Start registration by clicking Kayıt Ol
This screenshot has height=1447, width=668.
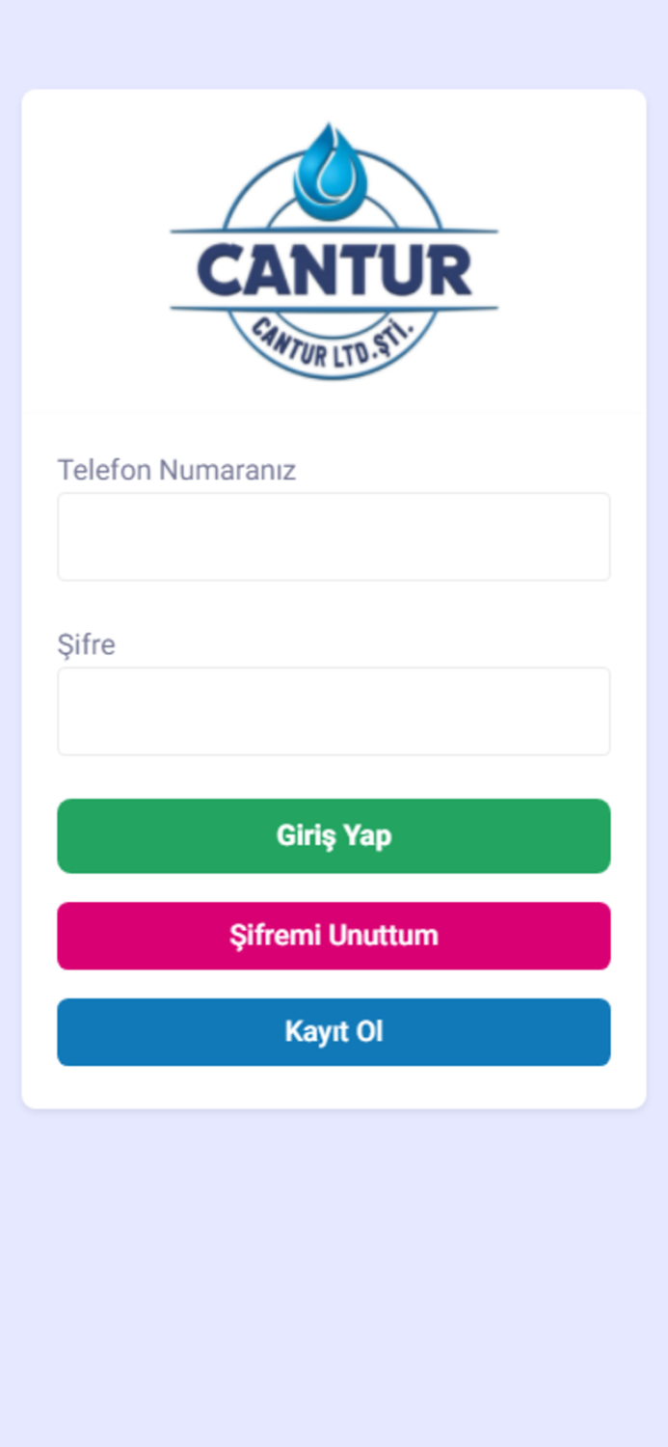click(x=334, y=1031)
